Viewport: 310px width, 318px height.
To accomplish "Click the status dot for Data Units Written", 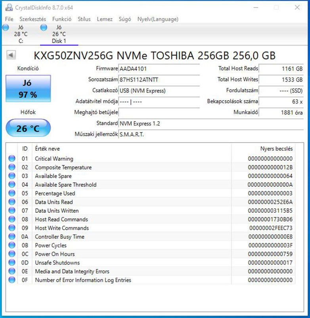I will click(12, 211).
